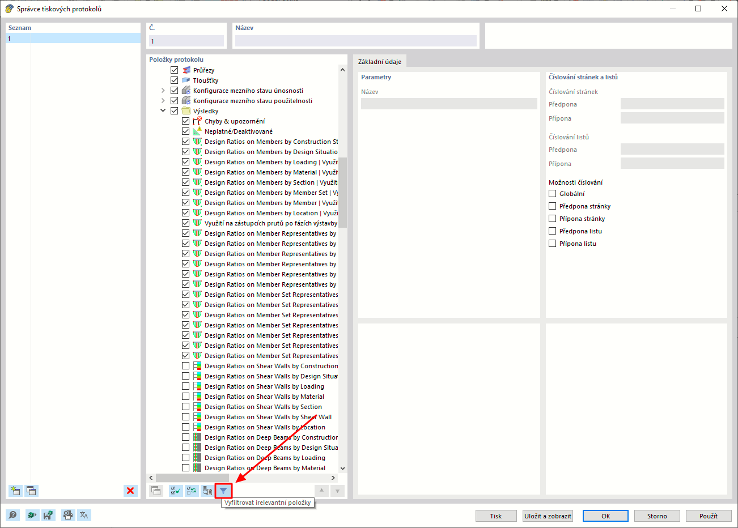The width and height of the screenshot is (738, 528).
Task: Switch to the Základní údaje tab
Action: click(380, 61)
